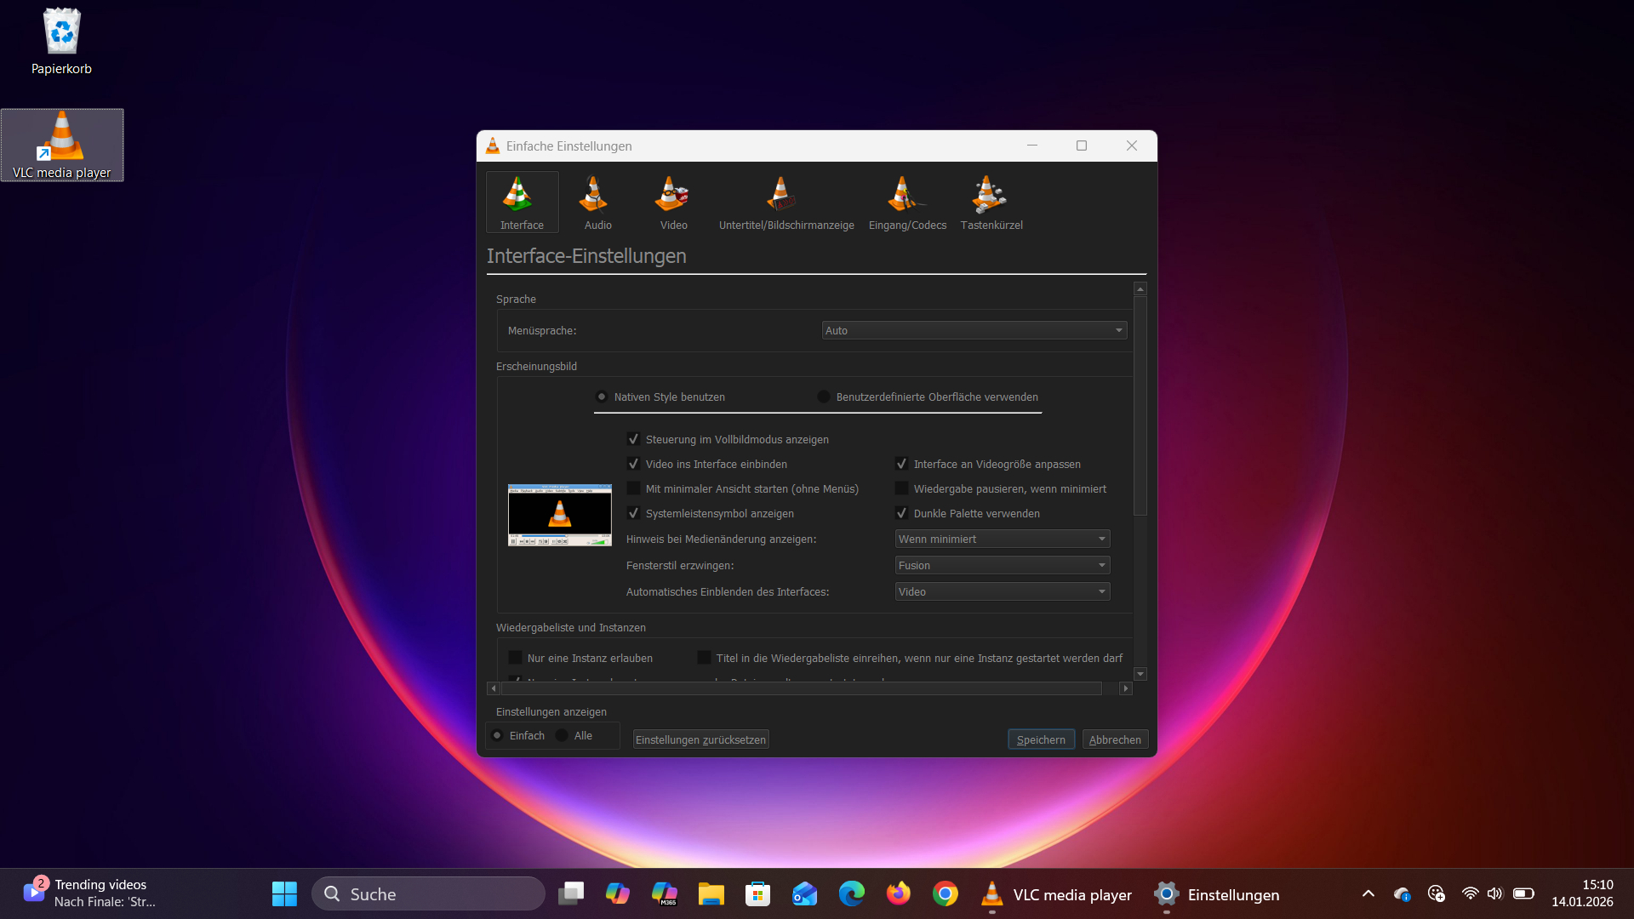Open the 'Automatisches Einblenden des Interfaces' dropdown

click(x=1002, y=591)
